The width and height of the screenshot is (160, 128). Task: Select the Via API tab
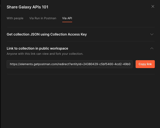point(67,18)
